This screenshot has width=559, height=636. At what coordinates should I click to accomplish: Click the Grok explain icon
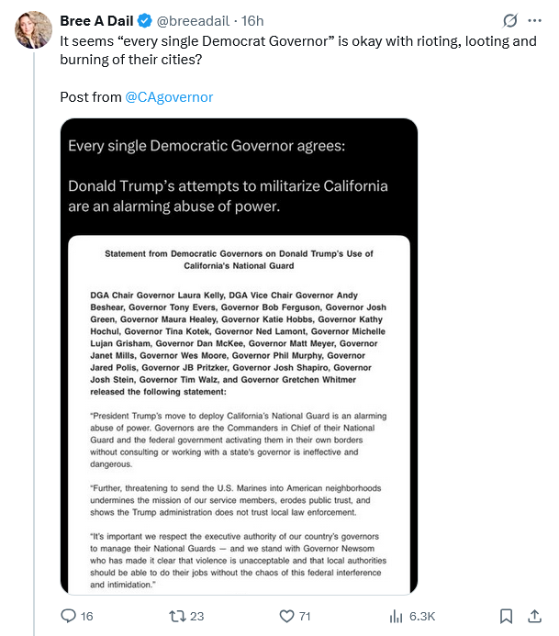click(x=510, y=20)
